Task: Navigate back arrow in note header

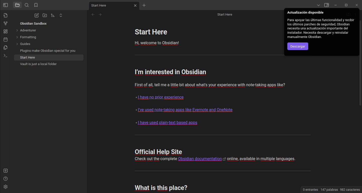Action: [93, 15]
